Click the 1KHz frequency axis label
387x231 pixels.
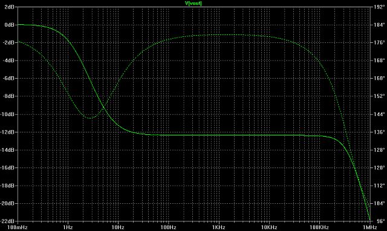[219, 227]
